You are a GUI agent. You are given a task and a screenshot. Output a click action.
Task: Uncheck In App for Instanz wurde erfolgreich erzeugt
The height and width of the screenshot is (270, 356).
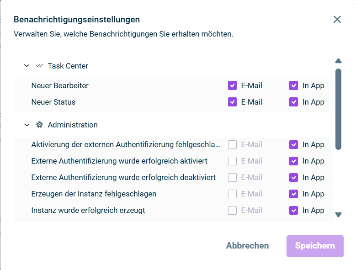pos(293,210)
